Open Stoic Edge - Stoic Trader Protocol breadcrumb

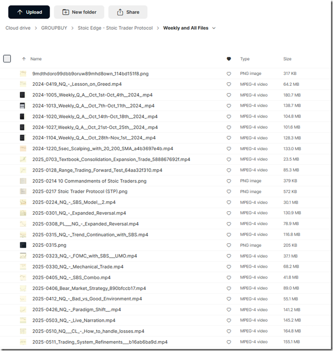coord(116,28)
